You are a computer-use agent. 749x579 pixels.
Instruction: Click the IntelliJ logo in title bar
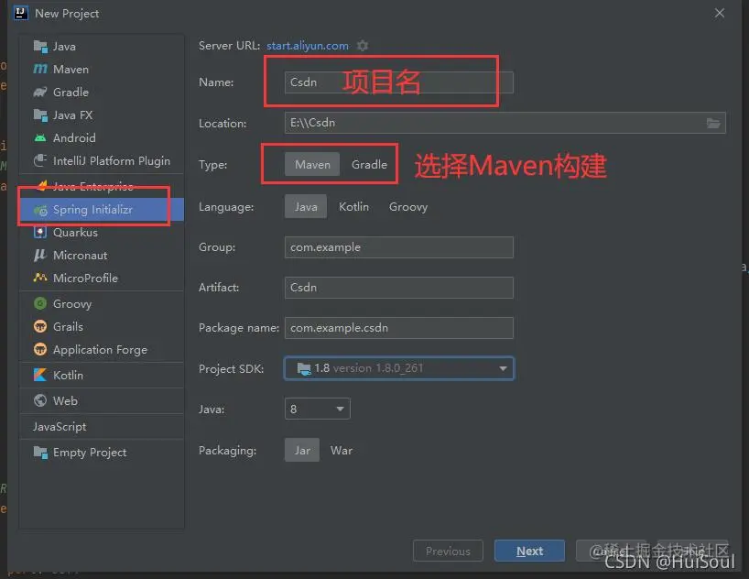pyautogui.click(x=20, y=13)
